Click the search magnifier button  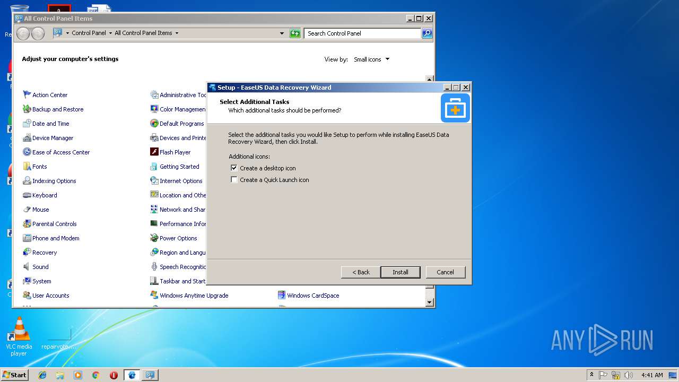tap(427, 33)
